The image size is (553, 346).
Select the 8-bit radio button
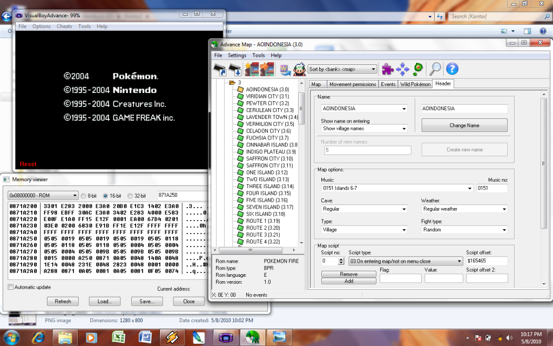pyautogui.click(x=83, y=196)
